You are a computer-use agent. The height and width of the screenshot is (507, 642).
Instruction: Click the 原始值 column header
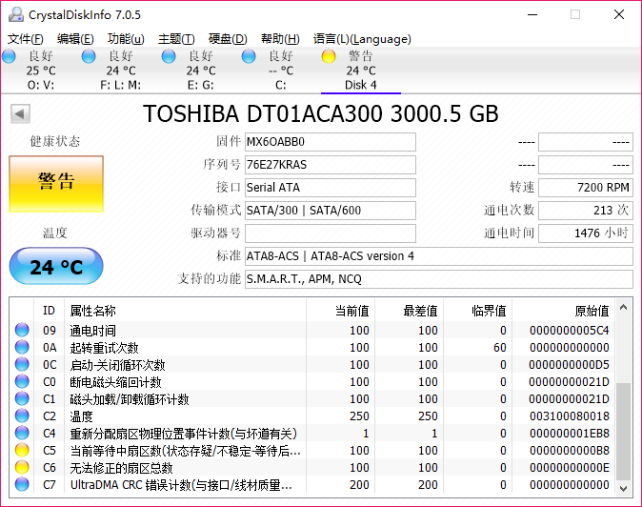point(563,311)
